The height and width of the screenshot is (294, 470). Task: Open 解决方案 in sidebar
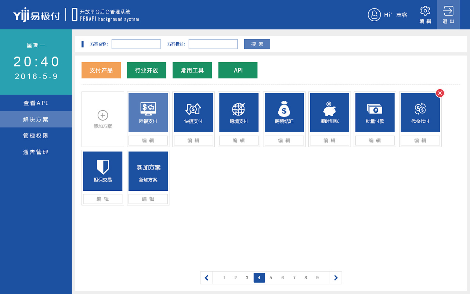pos(36,119)
